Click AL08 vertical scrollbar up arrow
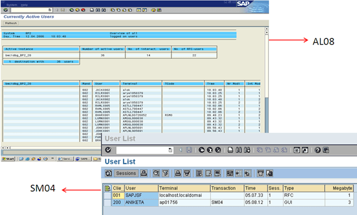The width and height of the screenshot is (357, 215). (267, 29)
